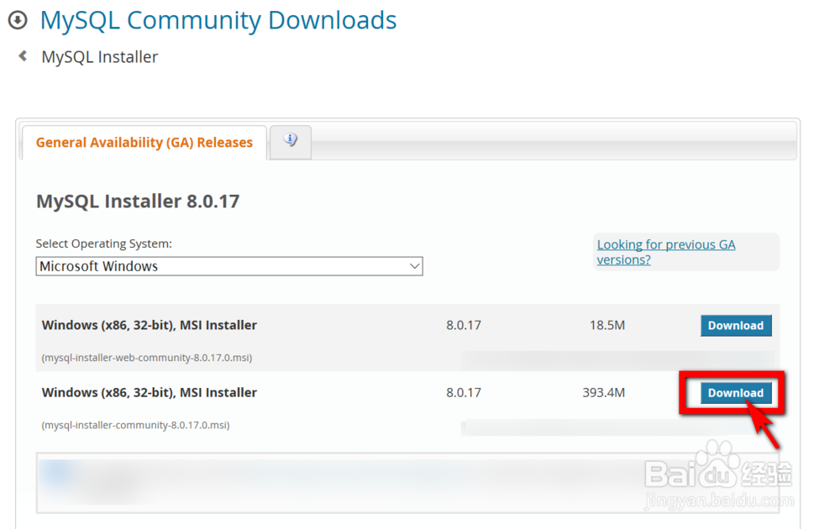
Task: Click the back arrow beside MySQL Installer
Action: [23, 55]
